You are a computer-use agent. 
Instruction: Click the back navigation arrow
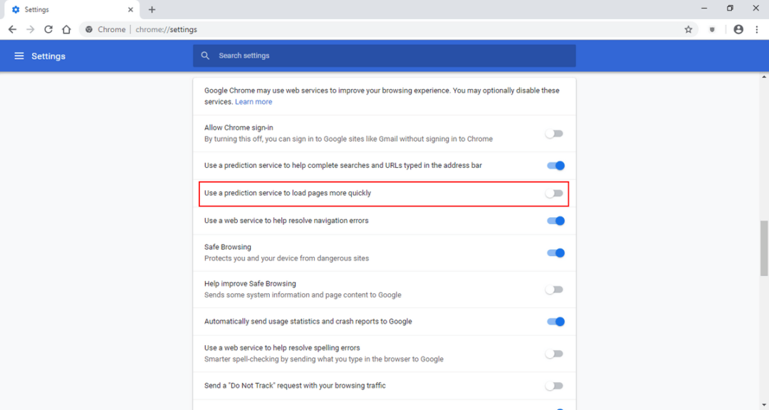click(11, 29)
